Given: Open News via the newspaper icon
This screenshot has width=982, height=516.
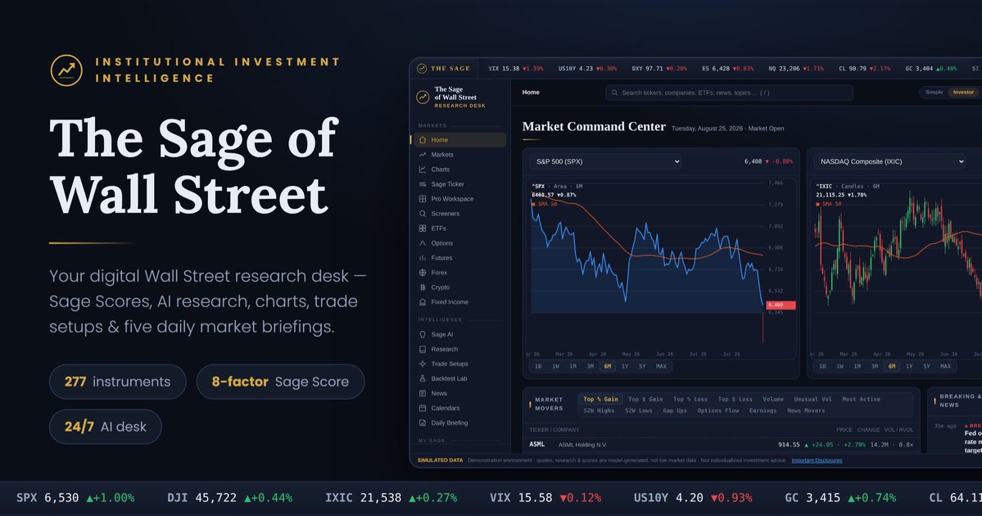Looking at the screenshot, I should [x=423, y=393].
